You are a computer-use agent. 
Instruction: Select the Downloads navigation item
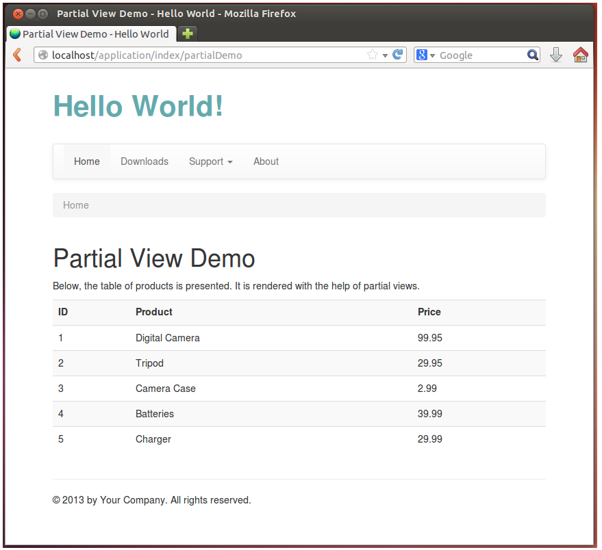click(x=144, y=161)
